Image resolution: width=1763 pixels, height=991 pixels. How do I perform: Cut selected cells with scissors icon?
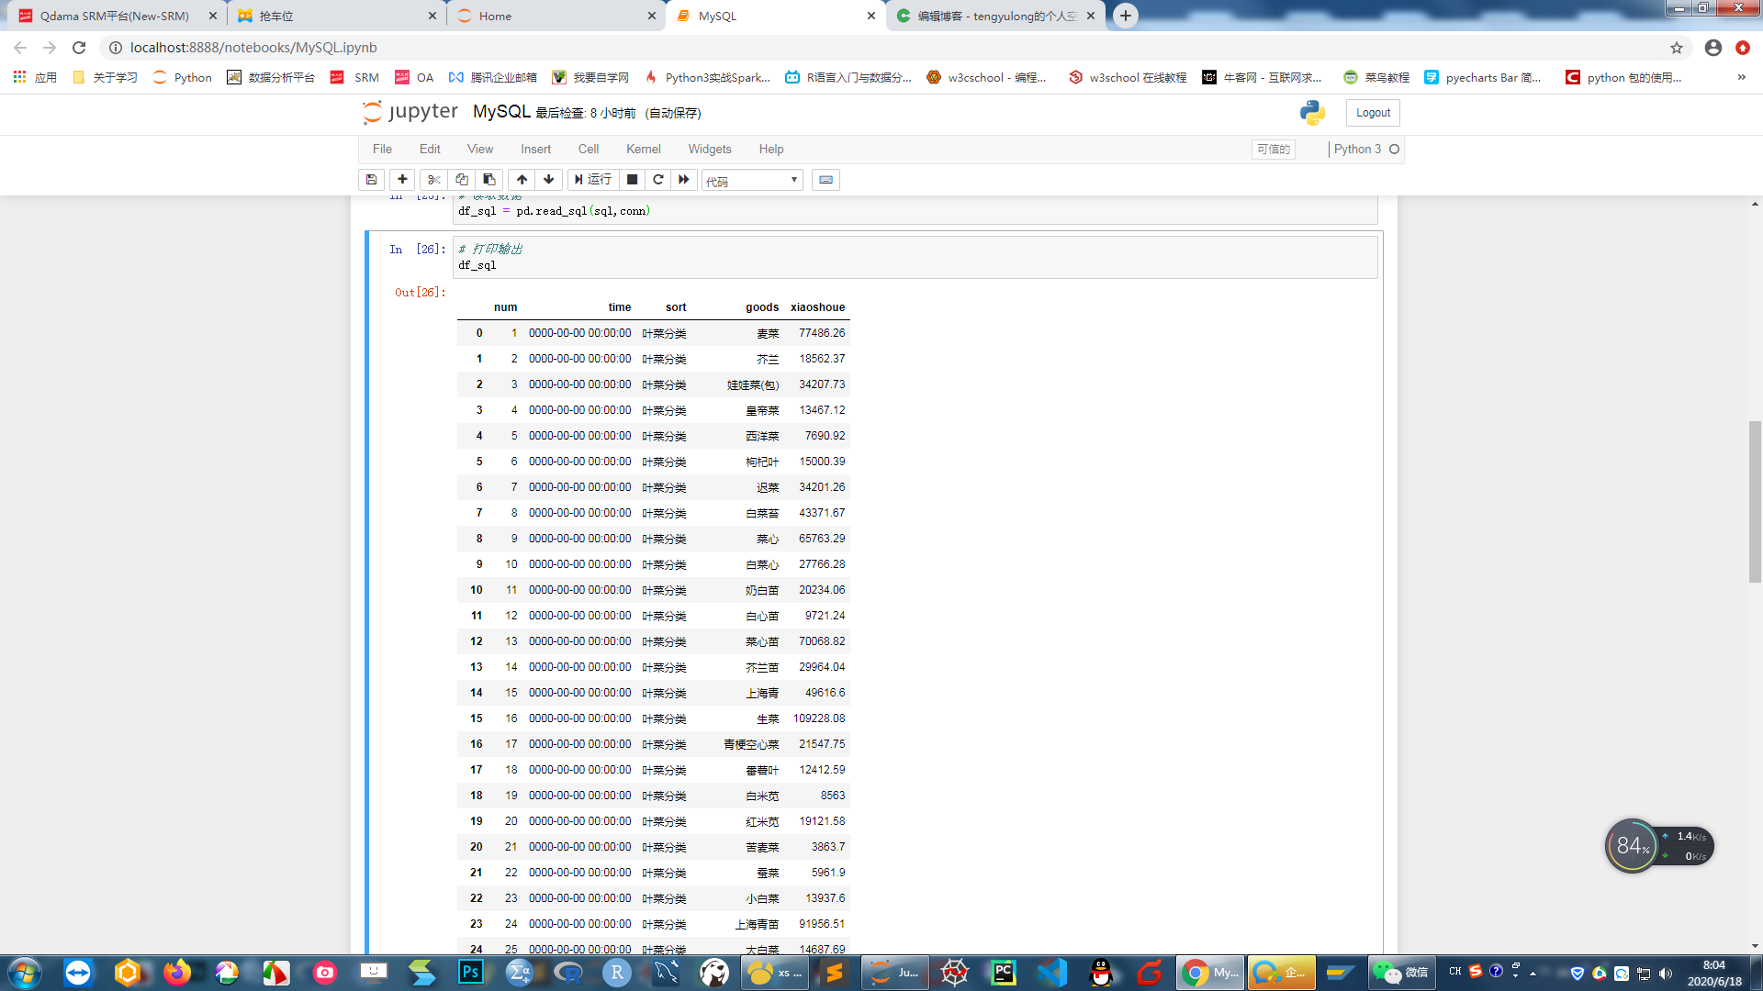(x=434, y=180)
